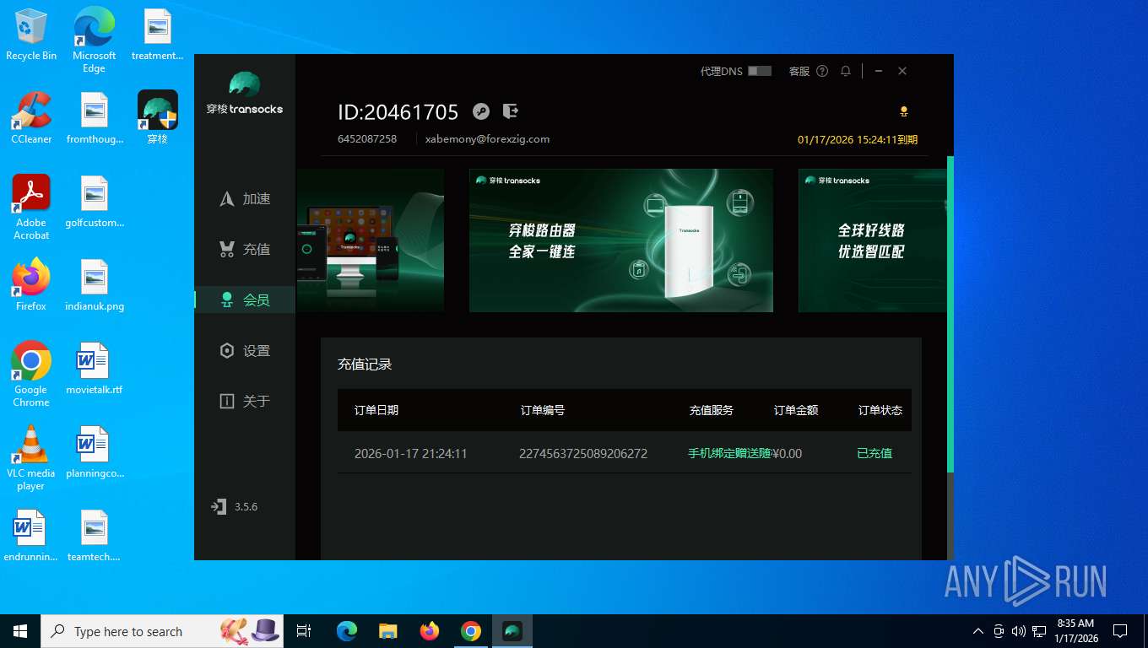Open the 加速 acceleration tab
The image size is (1148, 648).
click(245, 198)
